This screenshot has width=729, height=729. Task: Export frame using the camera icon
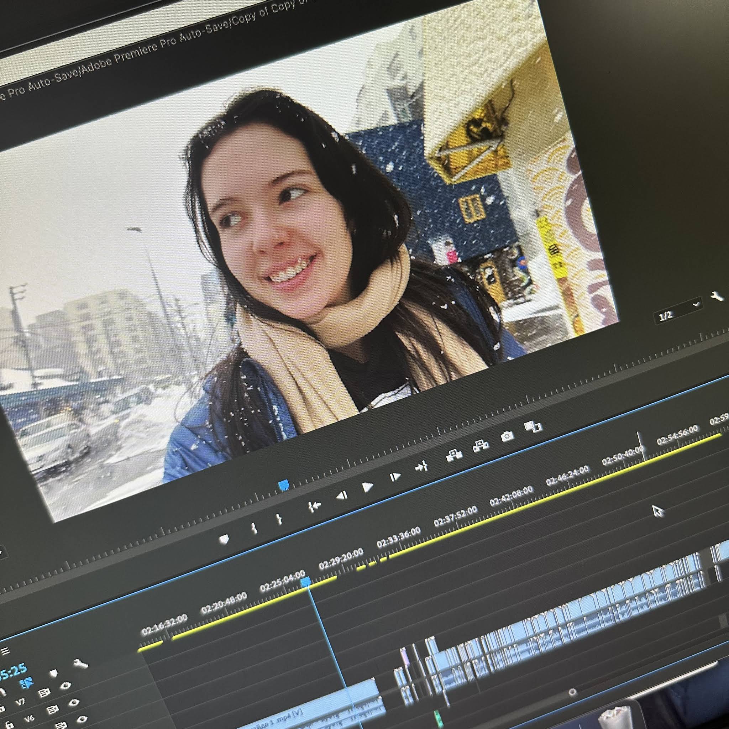[507, 436]
